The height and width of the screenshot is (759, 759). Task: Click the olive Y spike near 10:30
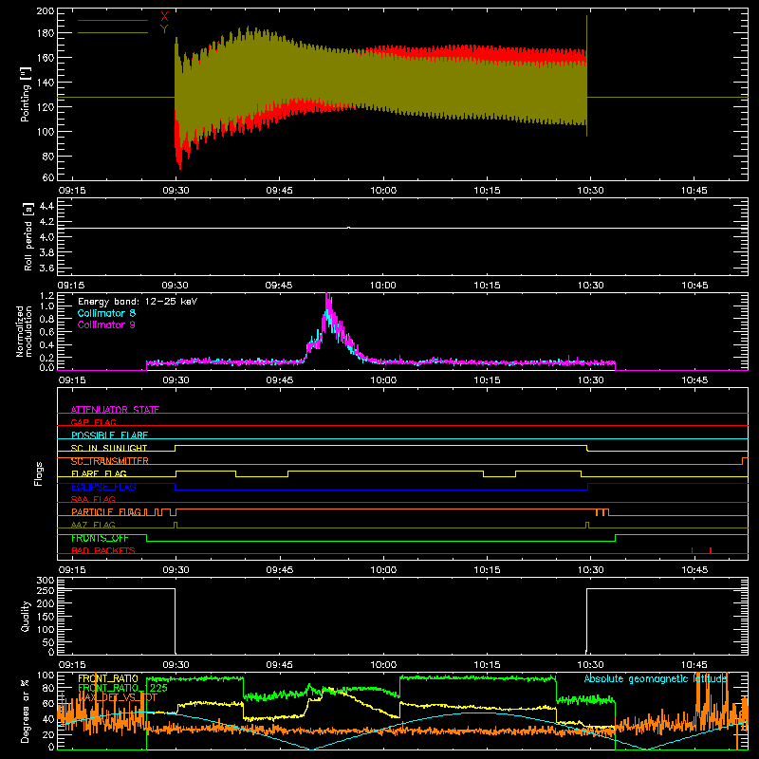point(586,76)
